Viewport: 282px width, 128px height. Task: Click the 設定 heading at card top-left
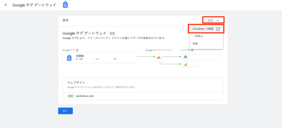tap(66, 20)
